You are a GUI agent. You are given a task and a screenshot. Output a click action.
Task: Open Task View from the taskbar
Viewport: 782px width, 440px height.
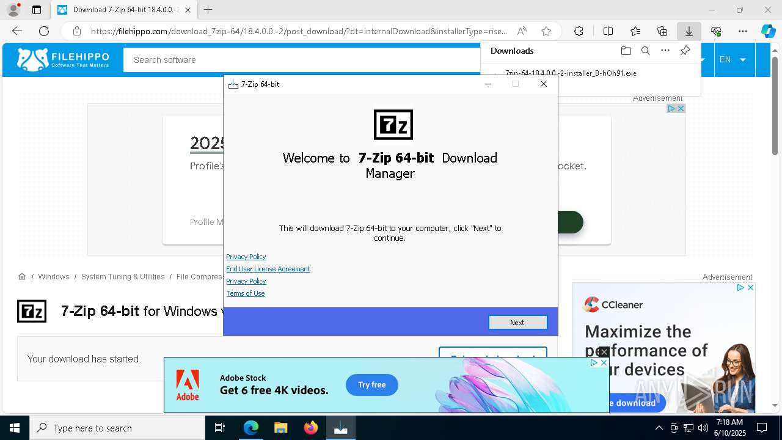[220, 428]
